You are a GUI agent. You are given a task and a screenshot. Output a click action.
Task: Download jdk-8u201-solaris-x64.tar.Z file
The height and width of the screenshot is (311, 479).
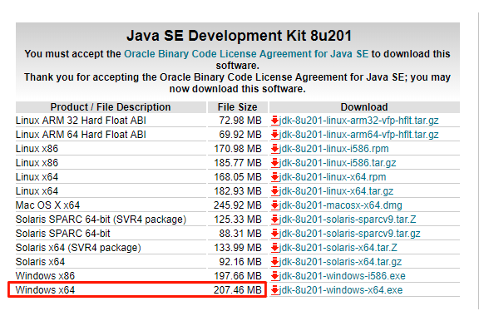tap(338, 248)
